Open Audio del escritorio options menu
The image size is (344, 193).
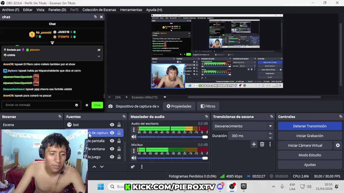[134, 130]
